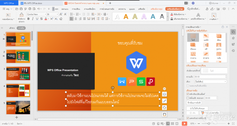This screenshot has height=126, width=237.
Task: Open the Drawing Tools ribbon tab in orange text
Action: click(157, 9)
